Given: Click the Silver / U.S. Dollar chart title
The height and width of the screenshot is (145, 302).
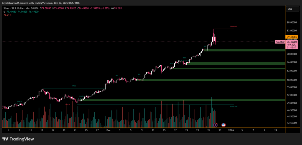Looking at the screenshot, I should (x=18, y=8).
